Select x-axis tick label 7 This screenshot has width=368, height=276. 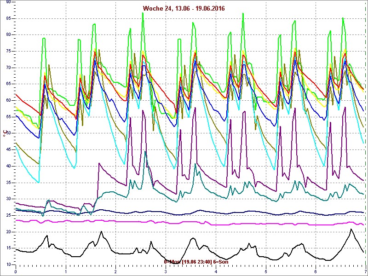pyautogui.click(x=365, y=271)
